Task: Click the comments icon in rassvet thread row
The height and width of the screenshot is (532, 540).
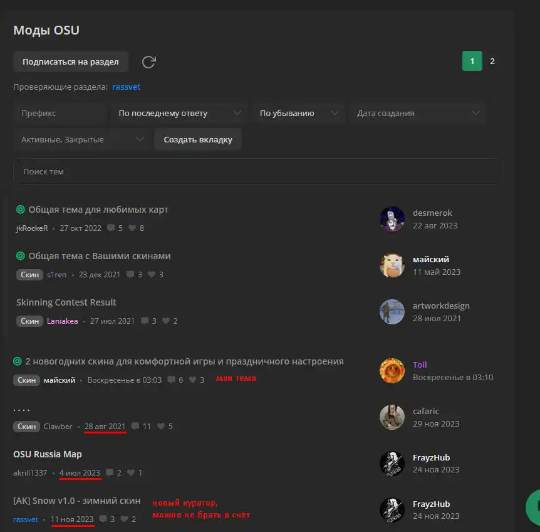Action: tap(103, 519)
